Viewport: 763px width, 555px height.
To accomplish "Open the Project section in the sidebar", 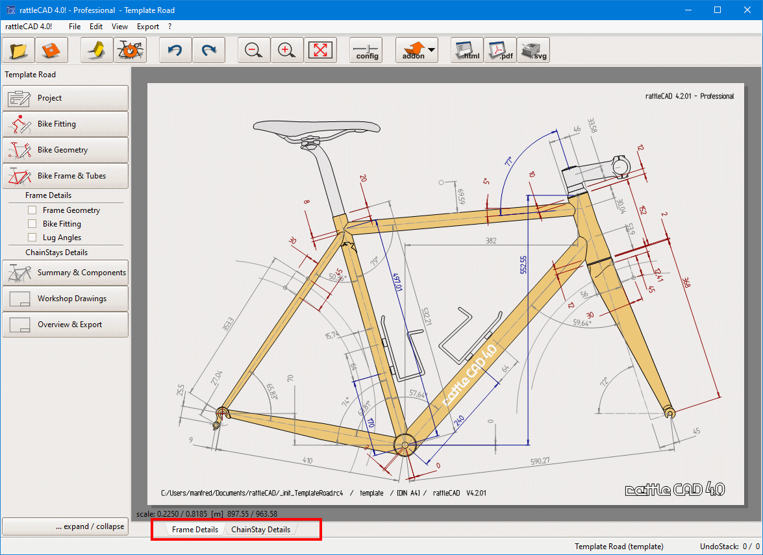I will pyautogui.click(x=65, y=98).
